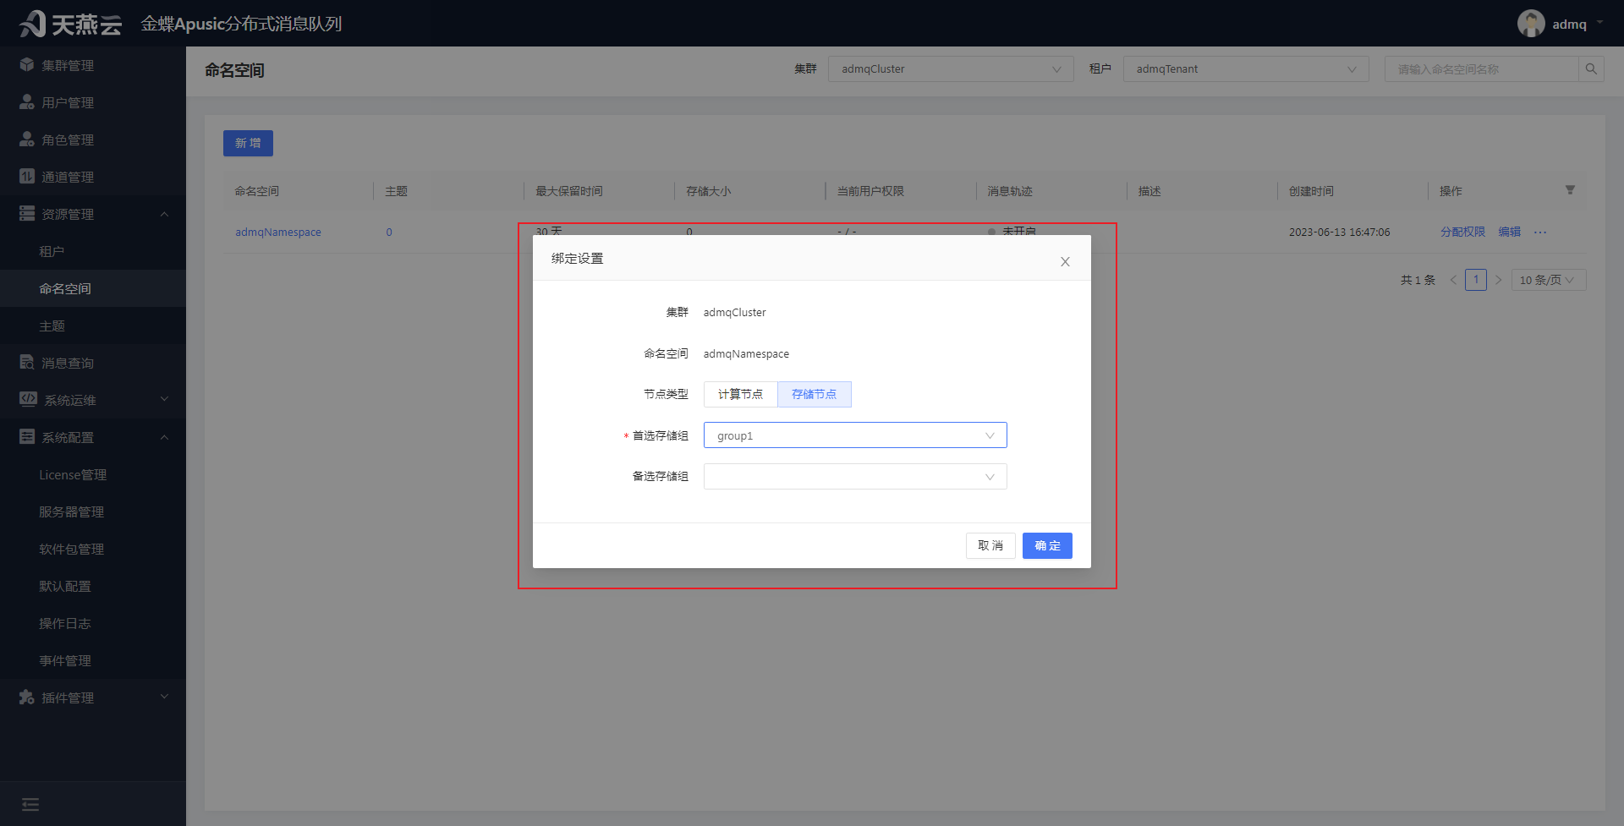Click the table filter funnel icon
This screenshot has height=826, width=1624.
(x=1570, y=190)
